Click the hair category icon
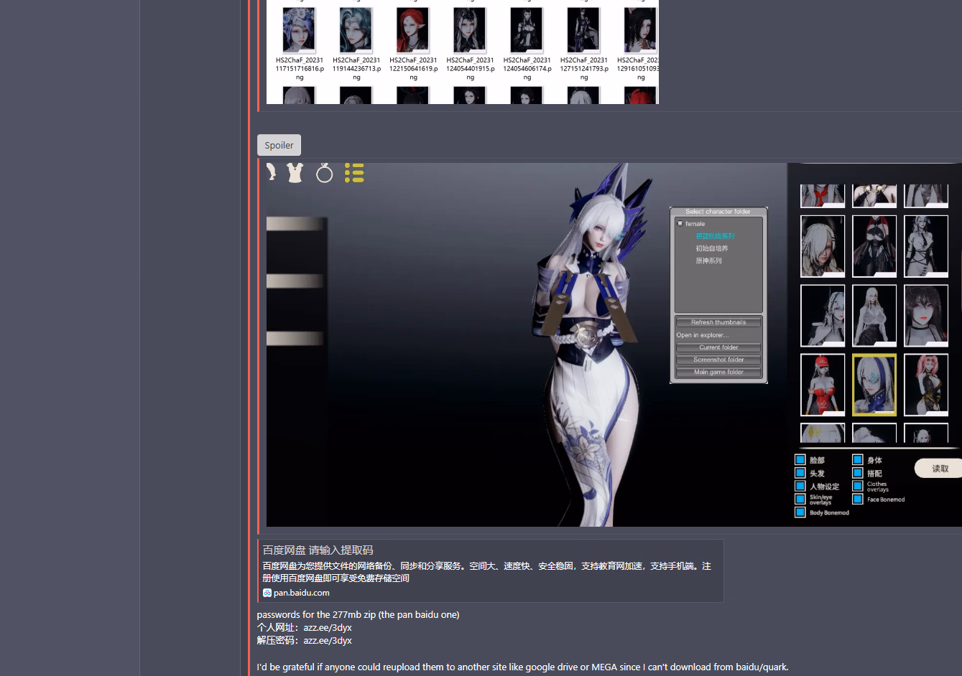 (271, 172)
